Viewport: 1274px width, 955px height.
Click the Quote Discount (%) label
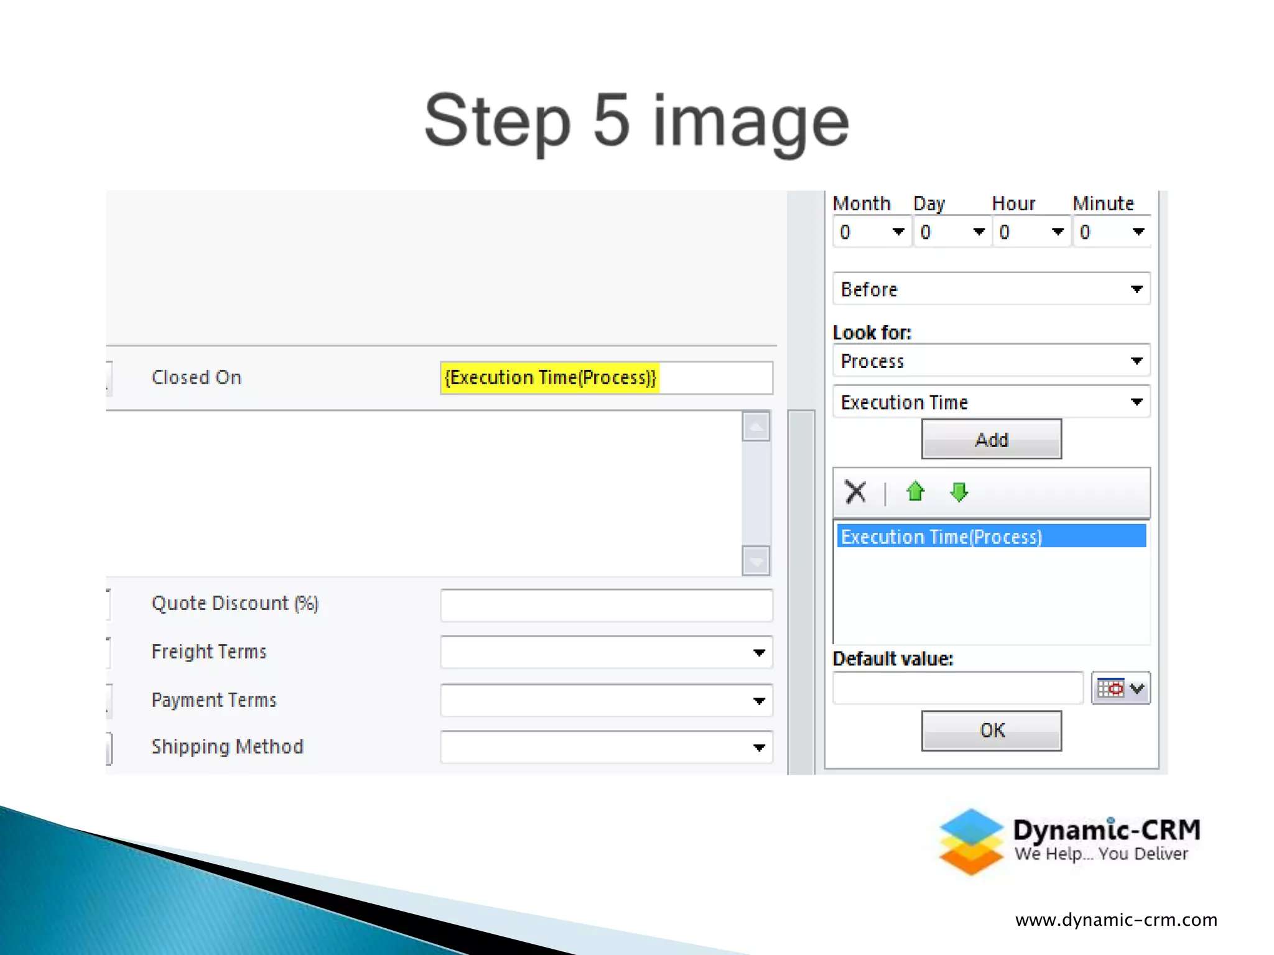click(x=235, y=604)
